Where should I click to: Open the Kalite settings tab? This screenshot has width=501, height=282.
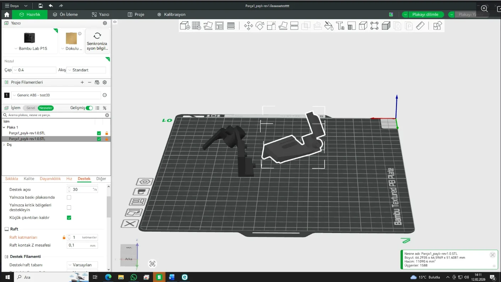click(x=29, y=179)
